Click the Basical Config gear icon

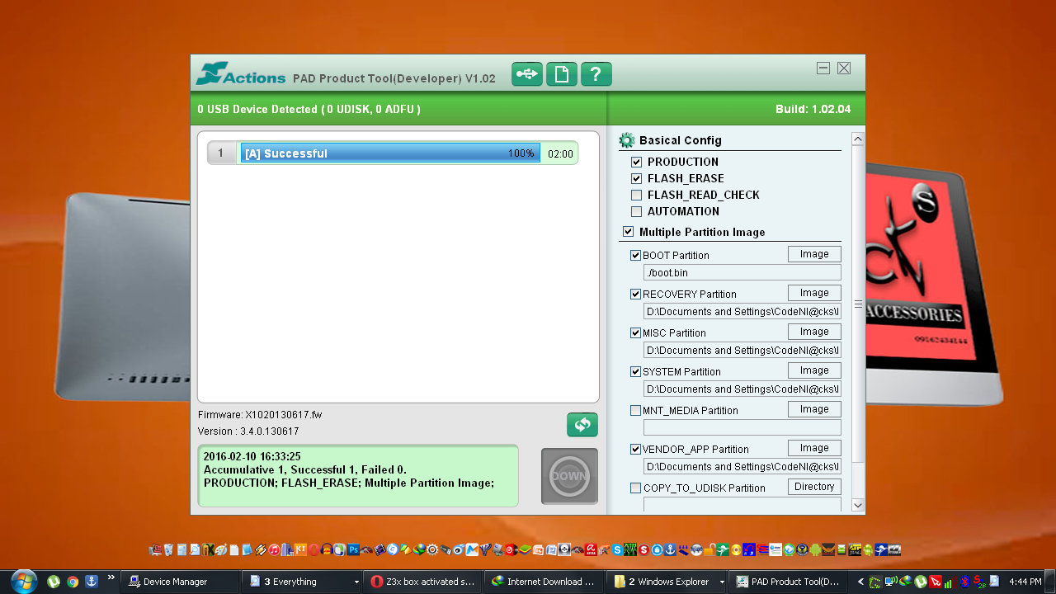pyautogui.click(x=627, y=140)
